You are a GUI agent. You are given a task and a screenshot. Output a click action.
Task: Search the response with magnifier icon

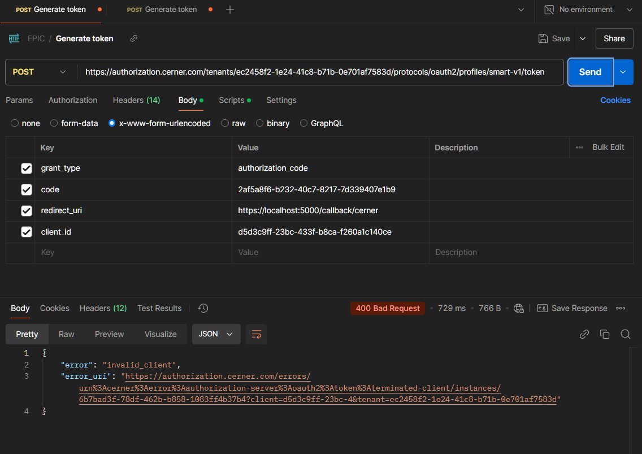click(625, 334)
